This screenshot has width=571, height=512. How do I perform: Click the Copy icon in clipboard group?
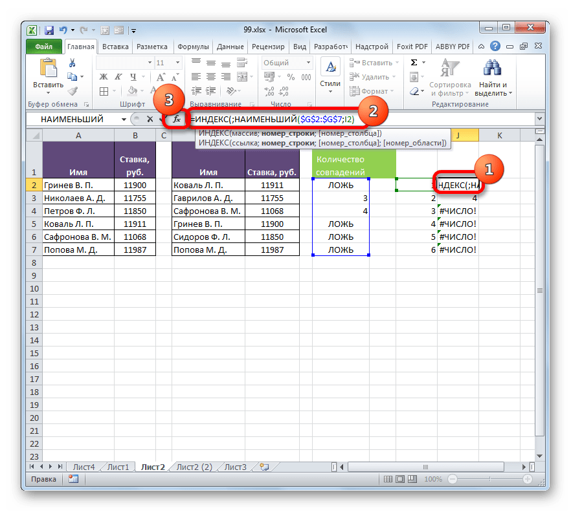(x=72, y=77)
